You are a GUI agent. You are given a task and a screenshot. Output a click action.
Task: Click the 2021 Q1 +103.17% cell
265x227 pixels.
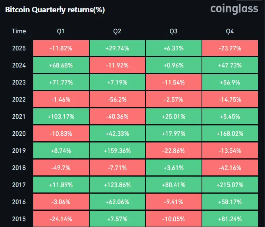pyautogui.click(x=61, y=116)
